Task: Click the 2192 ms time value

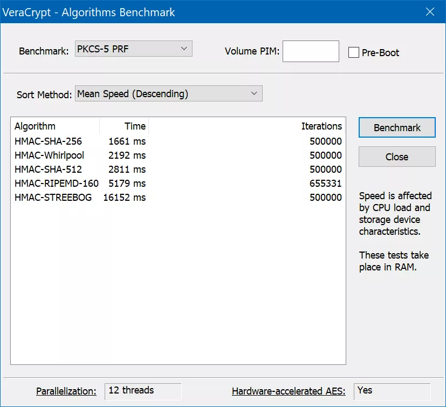Action: tap(127, 155)
